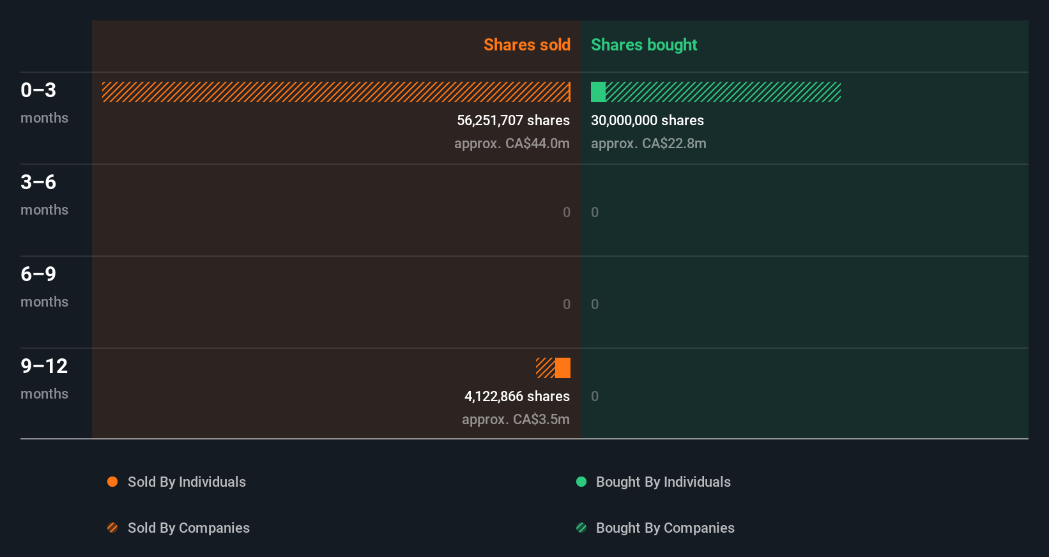This screenshot has width=1049, height=557.
Task: Click the 56,251,707 shares value
Action: coord(513,121)
